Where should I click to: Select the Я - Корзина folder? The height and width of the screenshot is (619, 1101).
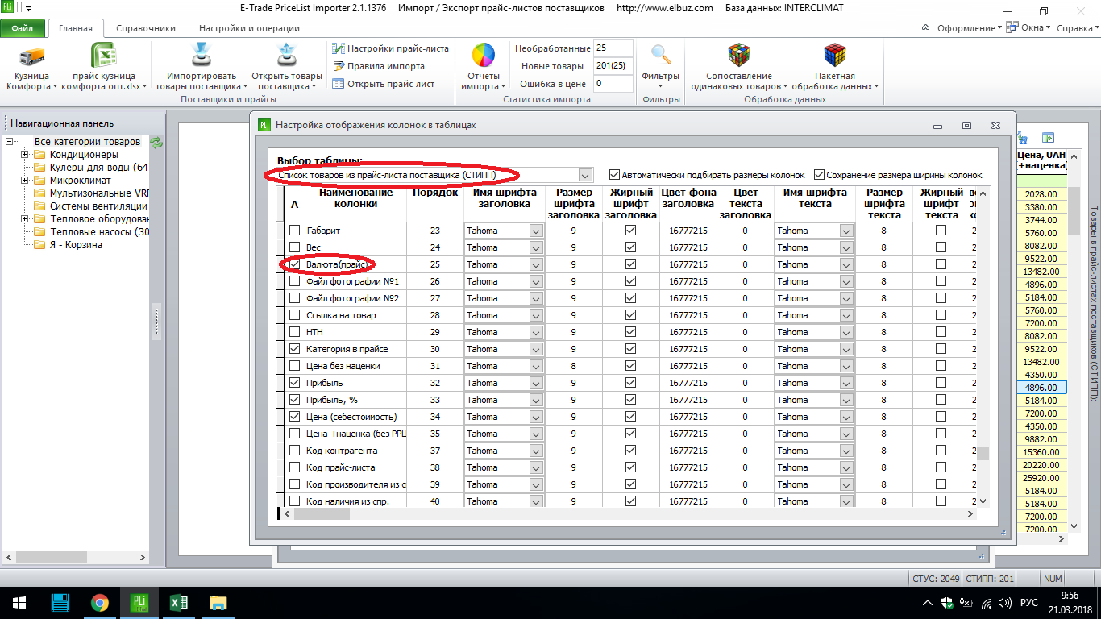[x=76, y=245]
